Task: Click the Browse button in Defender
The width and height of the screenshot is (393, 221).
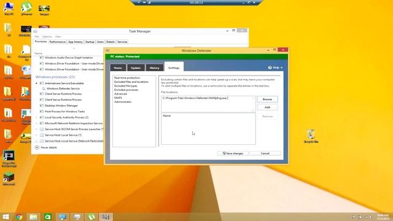Action: click(267, 99)
